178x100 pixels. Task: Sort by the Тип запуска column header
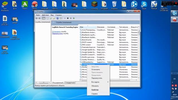click(x=124, y=27)
